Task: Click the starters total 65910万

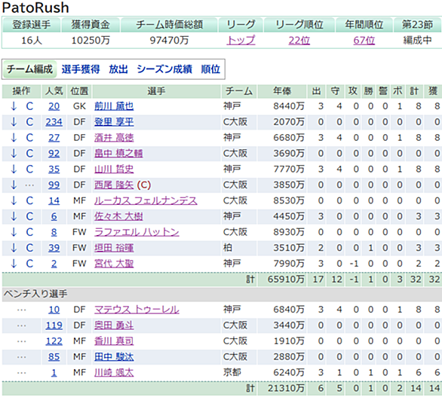Action: [x=286, y=279]
